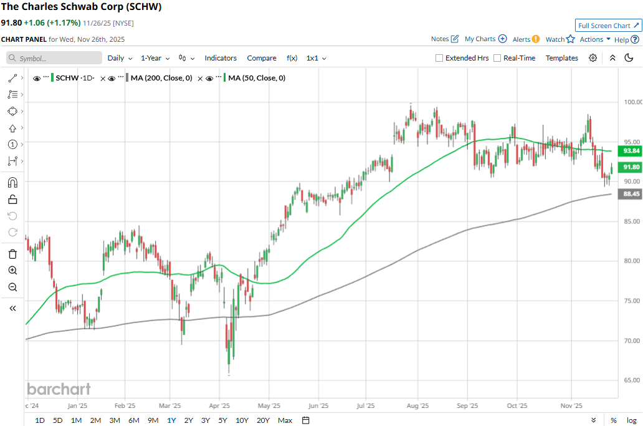Click the green MA 50 color swatch
Screen dimensions: 643x426
click(224, 79)
